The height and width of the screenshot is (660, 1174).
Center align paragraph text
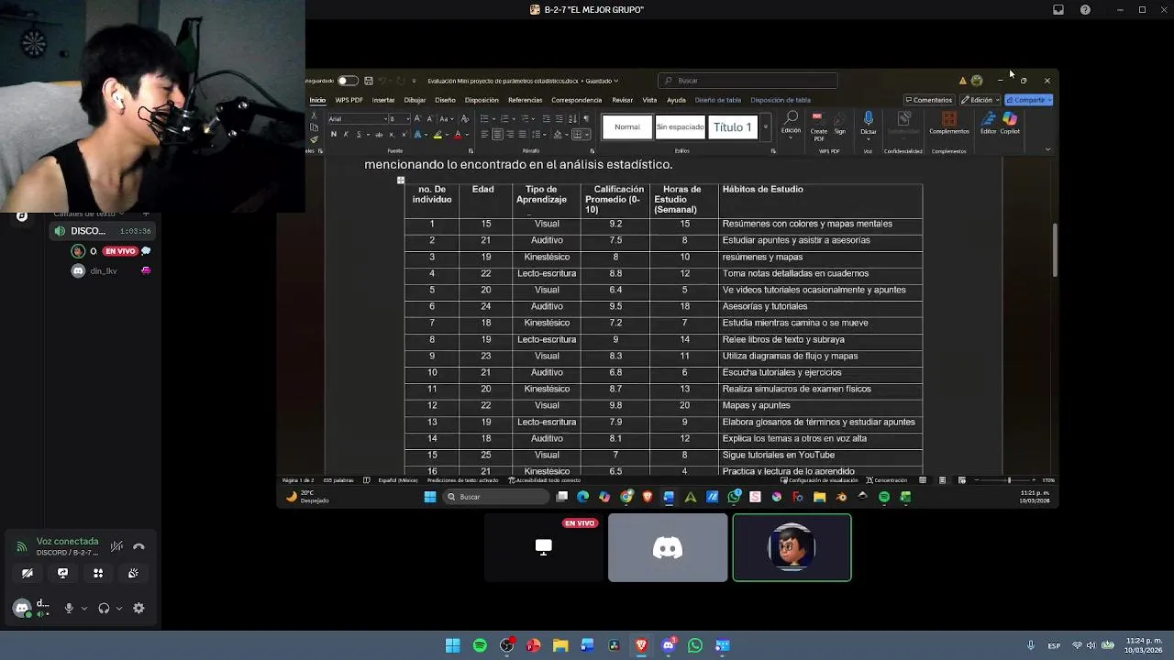click(497, 135)
